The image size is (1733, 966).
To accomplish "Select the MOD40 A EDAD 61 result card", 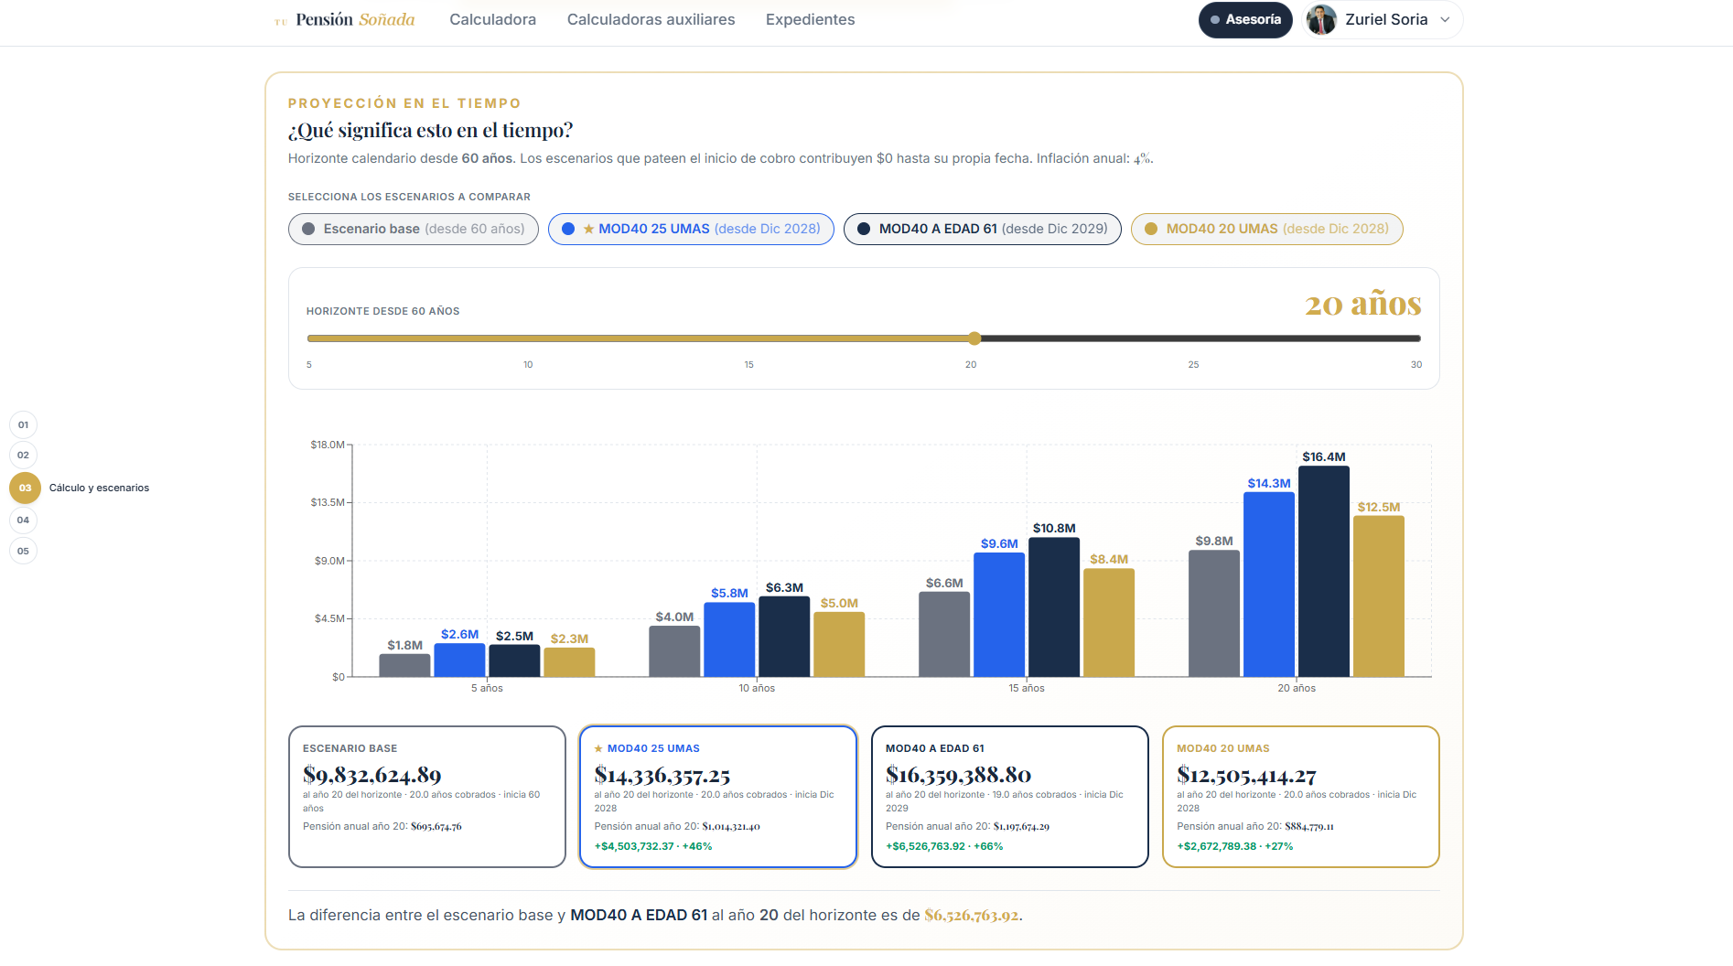I will (1009, 797).
